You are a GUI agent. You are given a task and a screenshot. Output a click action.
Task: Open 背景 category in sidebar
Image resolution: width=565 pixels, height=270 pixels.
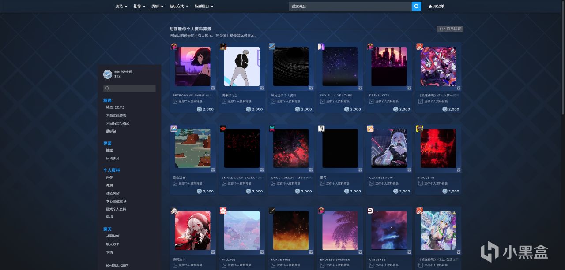click(109, 185)
